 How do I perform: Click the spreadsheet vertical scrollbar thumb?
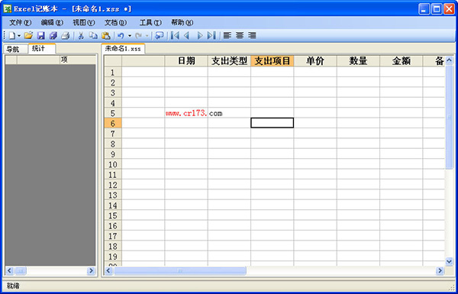tap(449, 117)
